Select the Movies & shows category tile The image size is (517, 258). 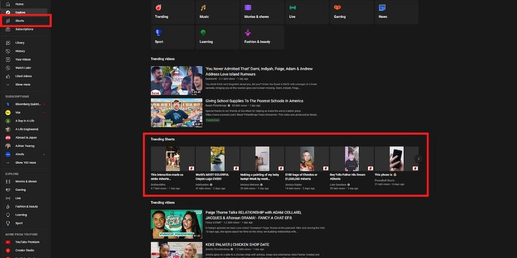click(262, 12)
